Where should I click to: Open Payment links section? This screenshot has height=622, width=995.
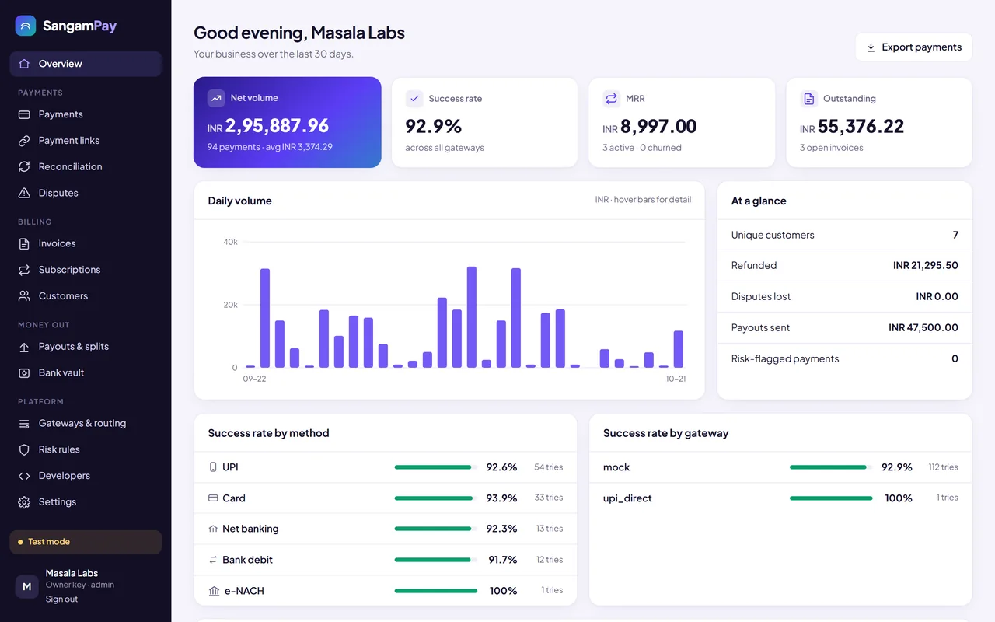(x=86, y=141)
